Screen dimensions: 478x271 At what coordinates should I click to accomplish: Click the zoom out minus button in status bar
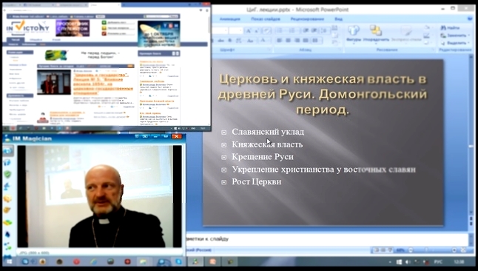click(411, 250)
